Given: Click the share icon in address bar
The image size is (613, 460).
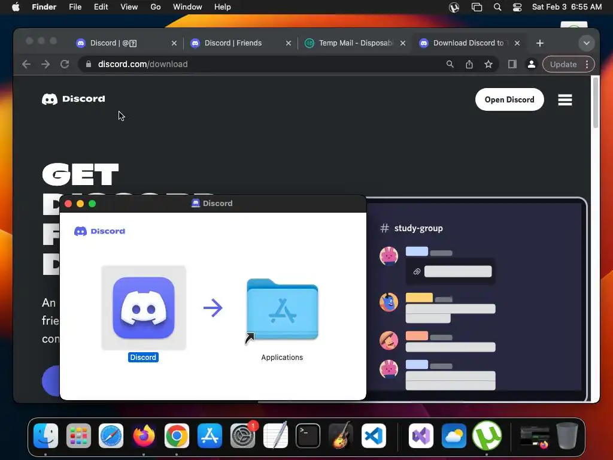Looking at the screenshot, I should (469, 64).
